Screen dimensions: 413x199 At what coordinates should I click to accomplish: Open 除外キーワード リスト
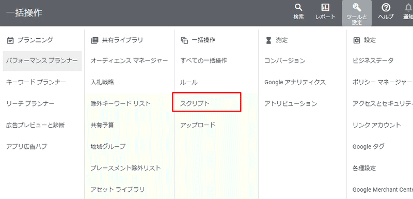120,103
